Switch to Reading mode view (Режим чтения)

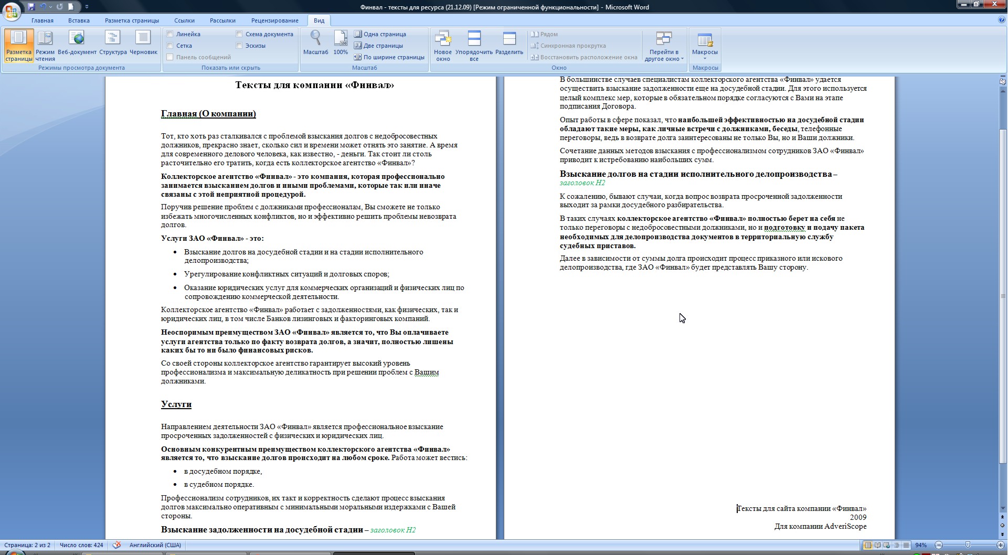click(45, 45)
